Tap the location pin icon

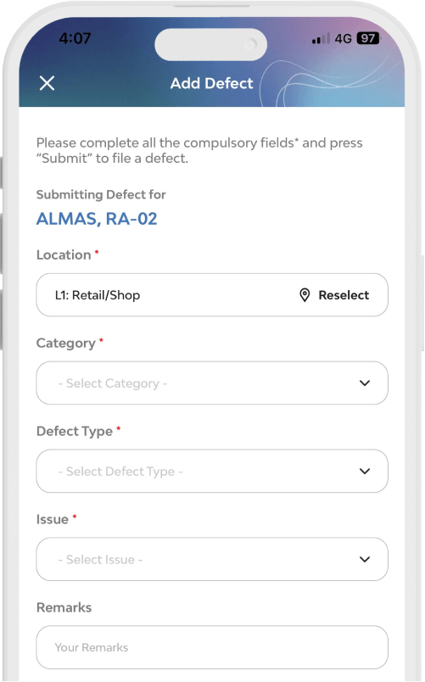tap(305, 295)
